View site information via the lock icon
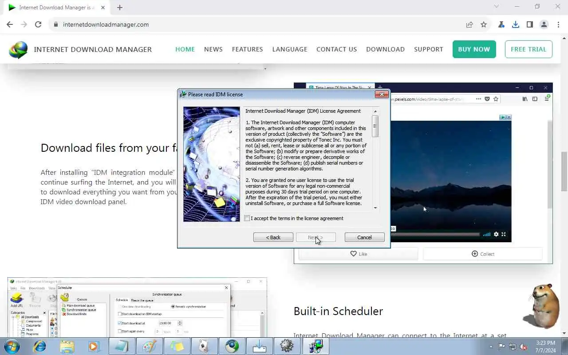568x355 pixels. pos(55,24)
